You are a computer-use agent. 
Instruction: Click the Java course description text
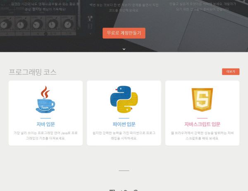coord(45,135)
